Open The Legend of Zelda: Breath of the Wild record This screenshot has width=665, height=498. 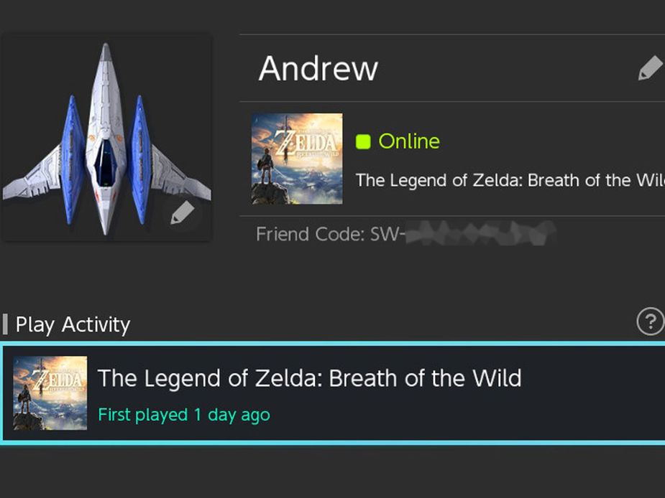coord(309,378)
